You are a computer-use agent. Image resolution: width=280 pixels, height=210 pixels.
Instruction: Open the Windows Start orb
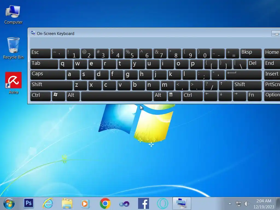[9, 203]
